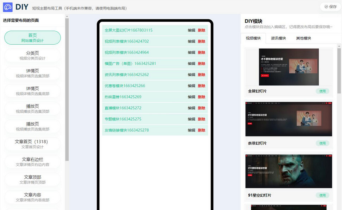Delete 热映星榜1663425269 module
This screenshot has height=210, width=342.
pyautogui.click(x=201, y=97)
